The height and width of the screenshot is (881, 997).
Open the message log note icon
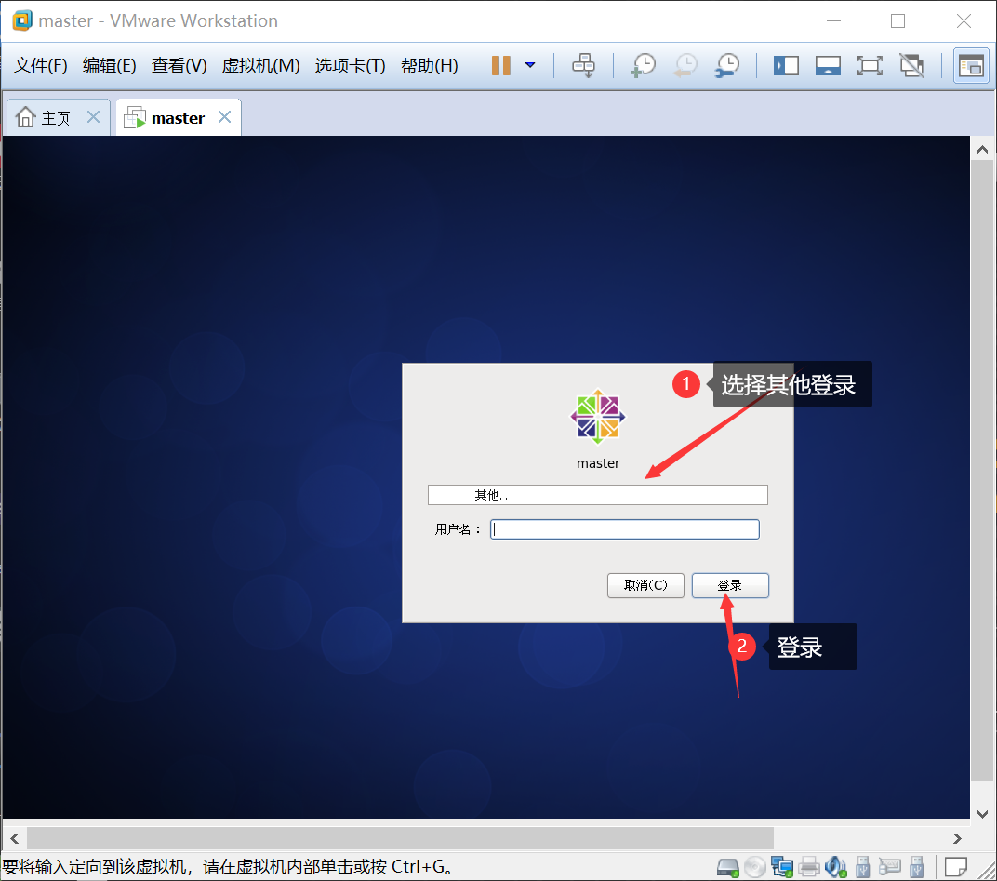click(x=956, y=867)
